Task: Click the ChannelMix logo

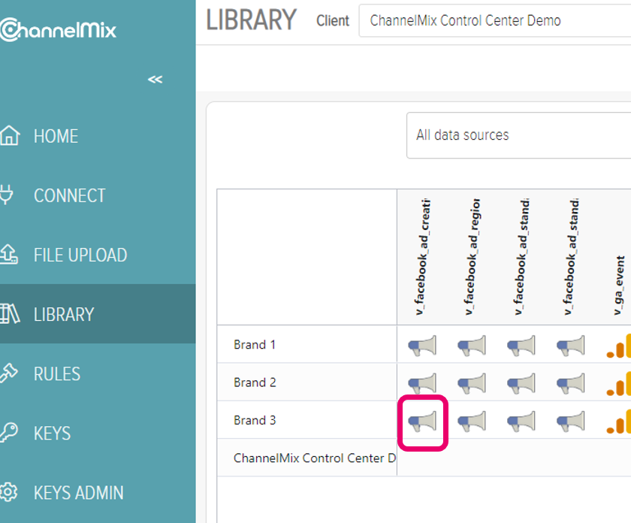Action: [x=59, y=29]
